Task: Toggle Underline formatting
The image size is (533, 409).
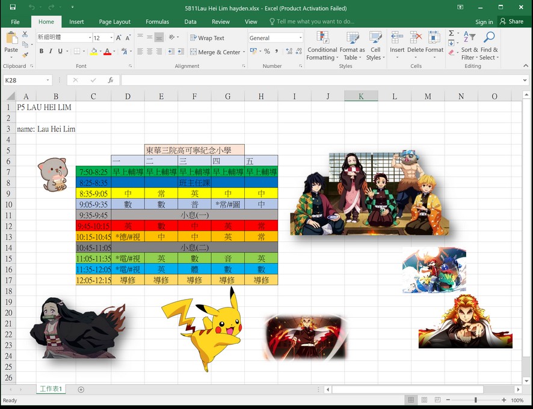Action: tap(60, 51)
